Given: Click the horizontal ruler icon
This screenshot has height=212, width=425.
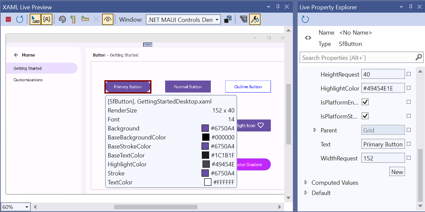Looking at the screenshot, I should (85, 19).
